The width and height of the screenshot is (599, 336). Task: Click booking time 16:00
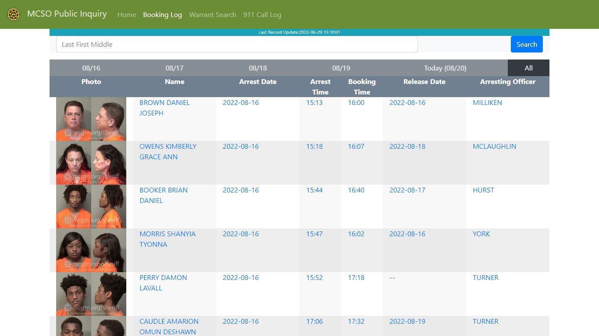[x=356, y=102]
